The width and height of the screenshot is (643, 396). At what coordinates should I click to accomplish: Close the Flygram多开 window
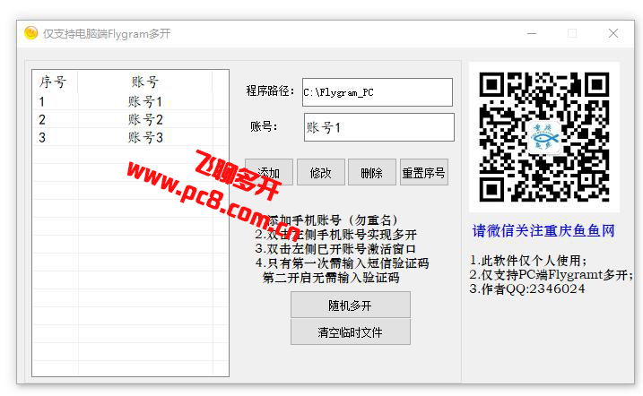pos(613,33)
